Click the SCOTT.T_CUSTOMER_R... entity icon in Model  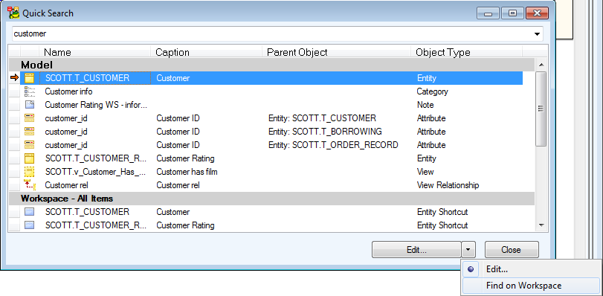click(x=29, y=158)
